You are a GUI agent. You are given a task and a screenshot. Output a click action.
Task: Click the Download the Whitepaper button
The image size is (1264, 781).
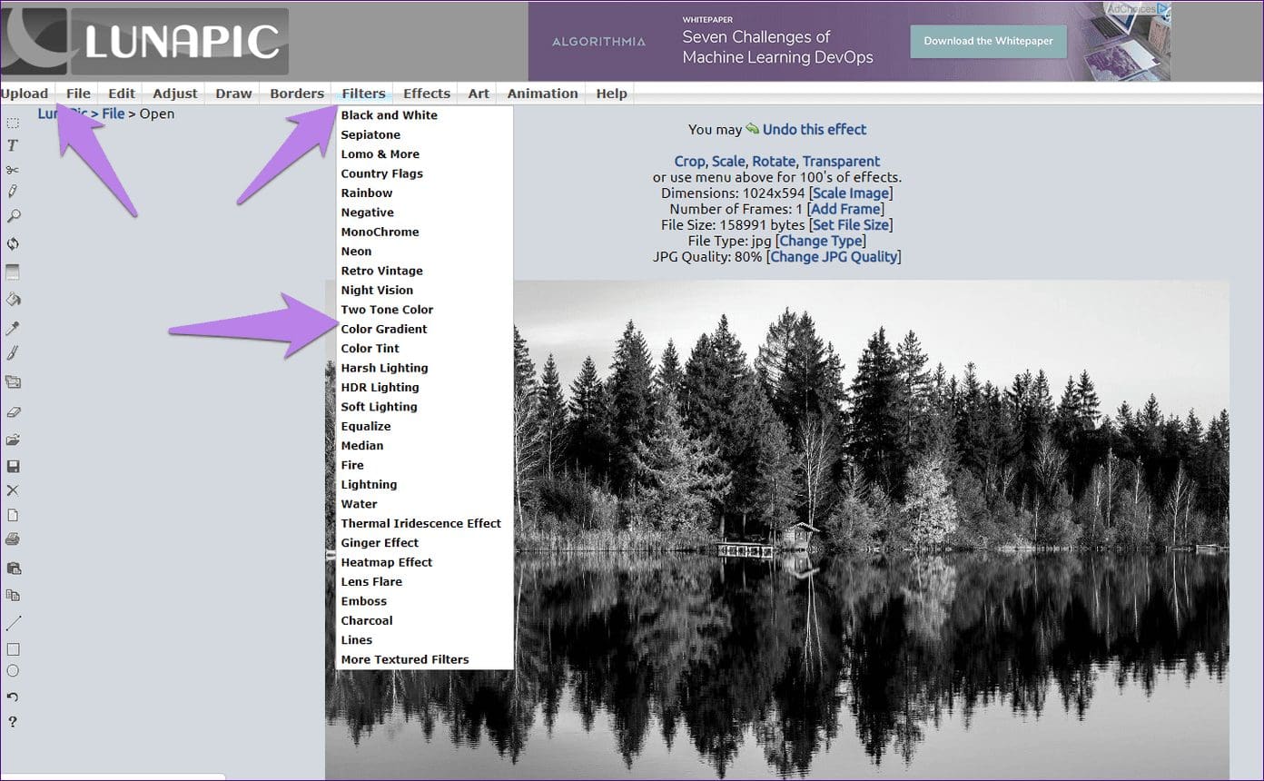988,41
